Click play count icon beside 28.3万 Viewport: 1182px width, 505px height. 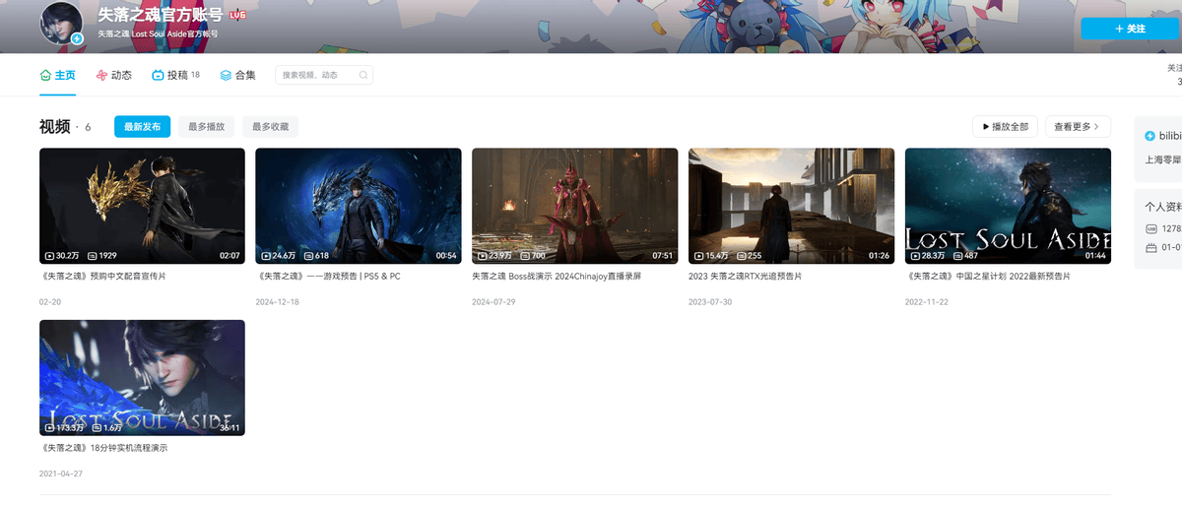pyautogui.click(x=916, y=256)
